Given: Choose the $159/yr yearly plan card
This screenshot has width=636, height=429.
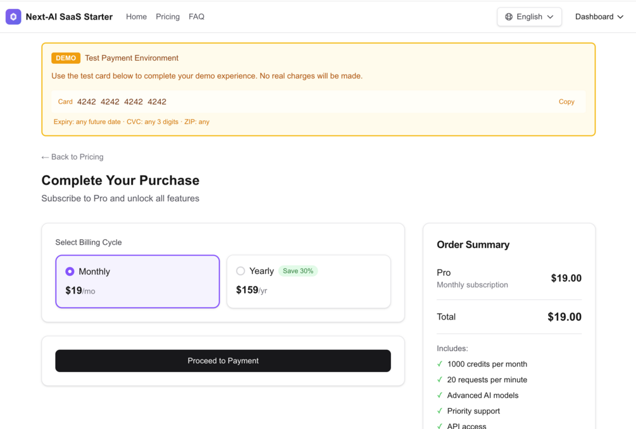Looking at the screenshot, I should pyautogui.click(x=308, y=282).
